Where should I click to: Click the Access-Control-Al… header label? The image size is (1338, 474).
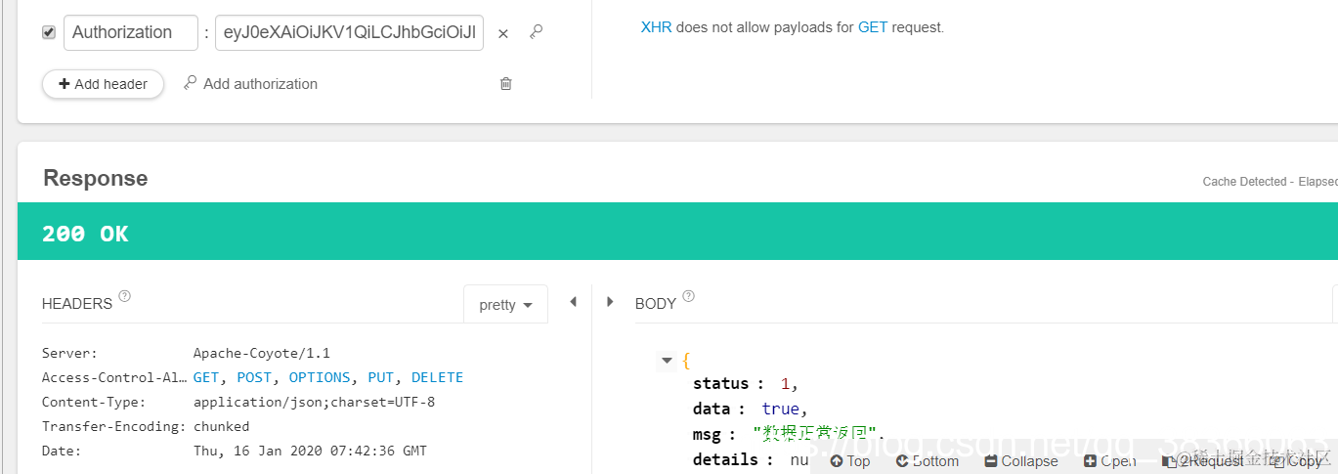tap(114, 377)
